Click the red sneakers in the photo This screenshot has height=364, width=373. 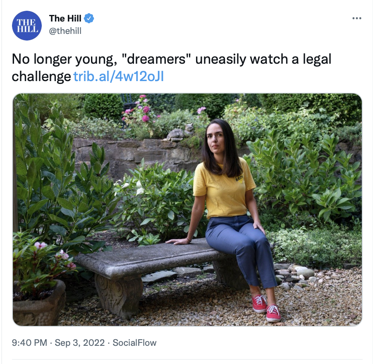coord(266,308)
